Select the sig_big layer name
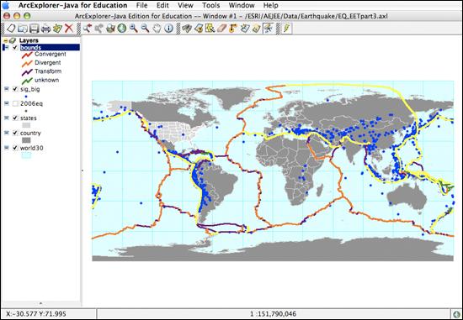The image size is (463, 320). point(29,89)
